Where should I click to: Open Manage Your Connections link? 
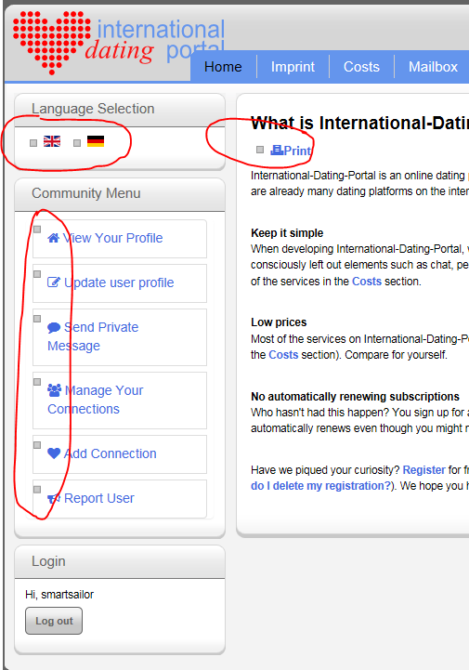[x=96, y=400]
